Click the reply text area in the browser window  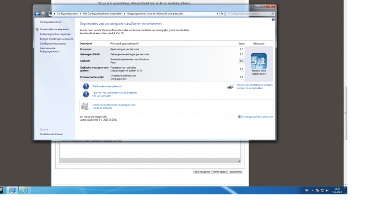[x=150, y=150]
